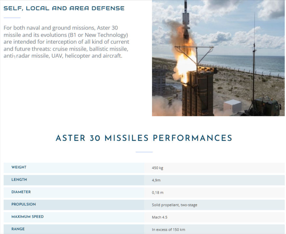Select the 'Mach 4.5' value
This screenshot has height=234, width=286.
coord(160,217)
